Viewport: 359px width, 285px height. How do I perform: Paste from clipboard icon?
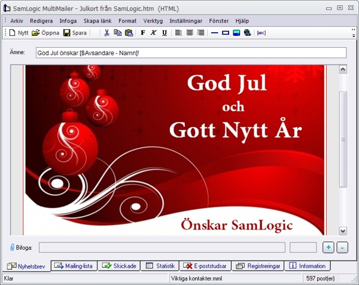coord(129,33)
